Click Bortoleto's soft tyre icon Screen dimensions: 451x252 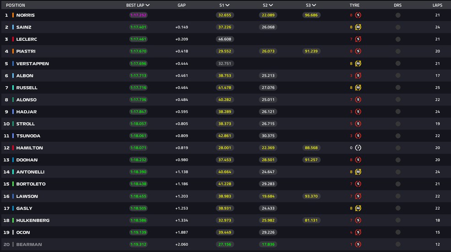click(358, 184)
